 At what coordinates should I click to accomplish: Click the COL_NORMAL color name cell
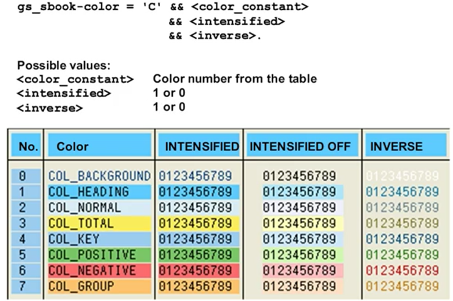pos(99,207)
